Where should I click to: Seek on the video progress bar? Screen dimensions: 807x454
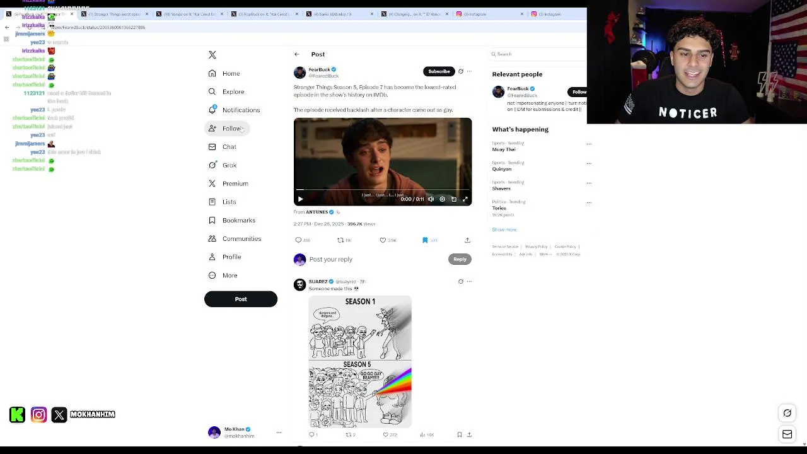click(x=383, y=189)
